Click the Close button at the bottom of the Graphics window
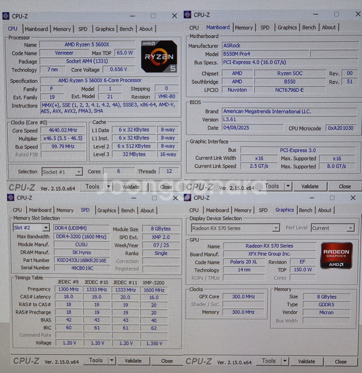The height and width of the screenshot is (373, 362). coord(341,361)
